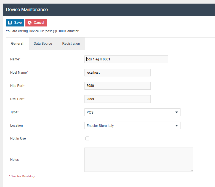Screen dimensions: 215x187
Task: Open the Type combo box showing POS
Action: 130,112
